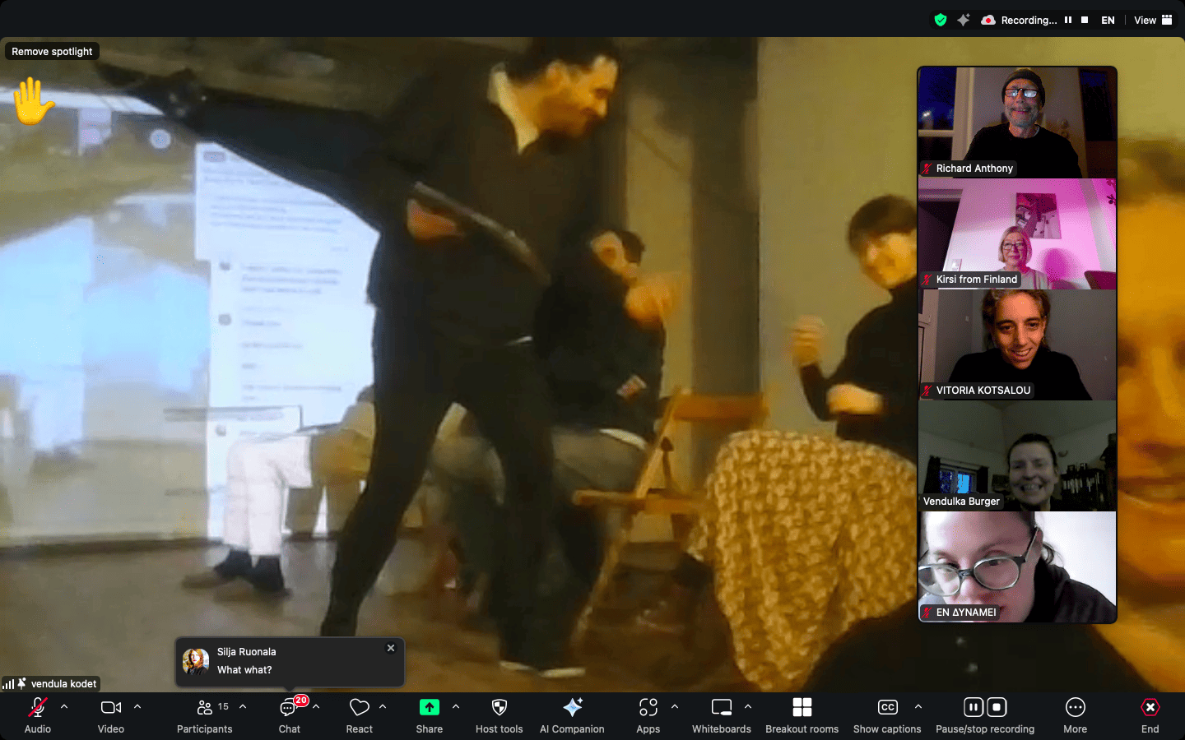Screen dimensions: 1185x740
Task: Expand audio options arrow
Action: 64,706
